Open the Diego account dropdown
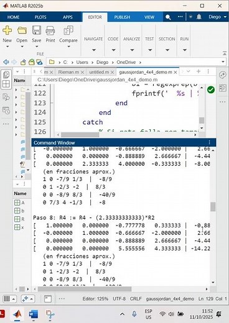 pyautogui.click(x=217, y=17)
